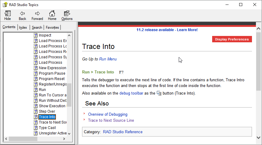
Task: Open the 11.2 release Learn More link
Action: [x=167, y=30]
